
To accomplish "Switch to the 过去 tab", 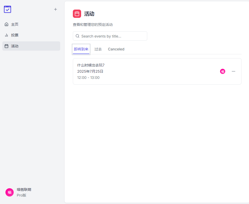I will pyautogui.click(x=98, y=49).
